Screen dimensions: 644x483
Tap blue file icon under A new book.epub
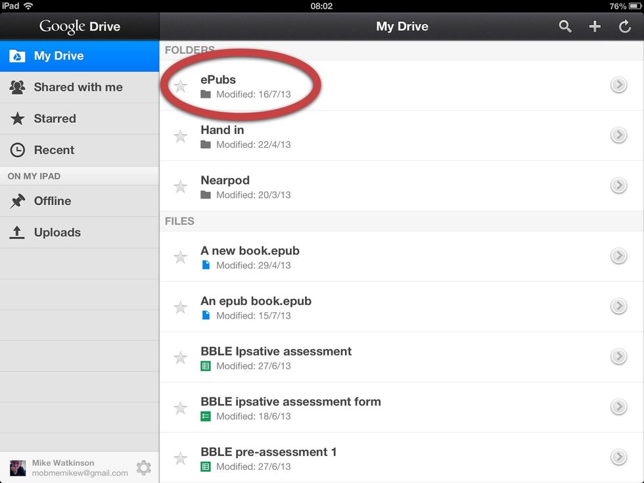pos(206,265)
